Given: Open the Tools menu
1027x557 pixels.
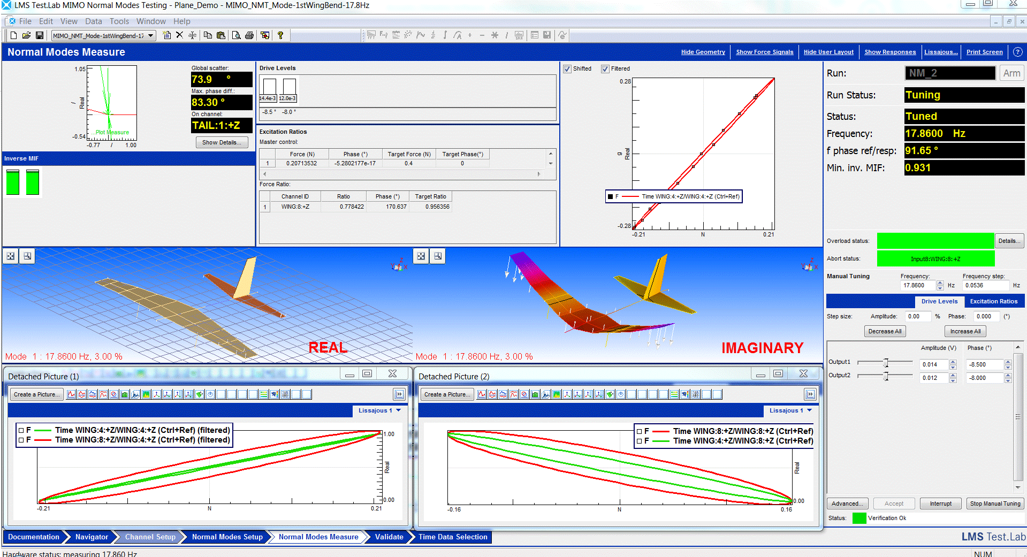Looking at the screenshot, I should click(x=119, y=21).
